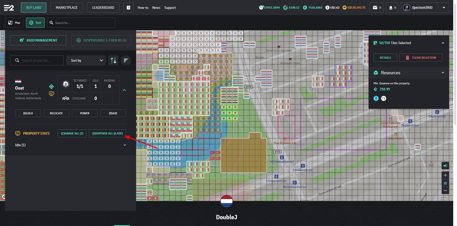457x226 pixels.
Task: Click the Earth2 logo icon
Action: 9,8
